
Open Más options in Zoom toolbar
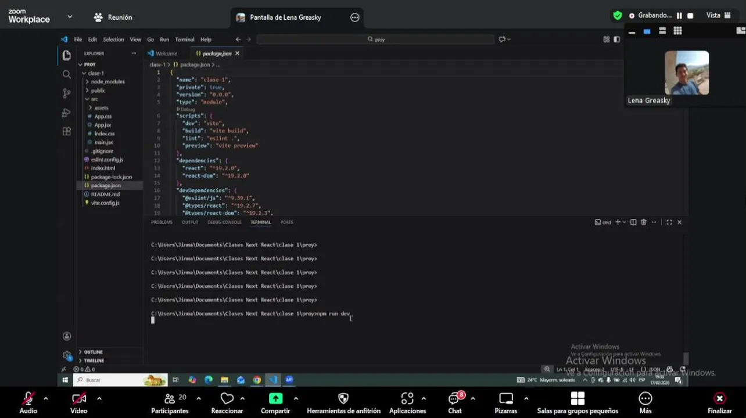pyautogui.click(x=645, y=403)
